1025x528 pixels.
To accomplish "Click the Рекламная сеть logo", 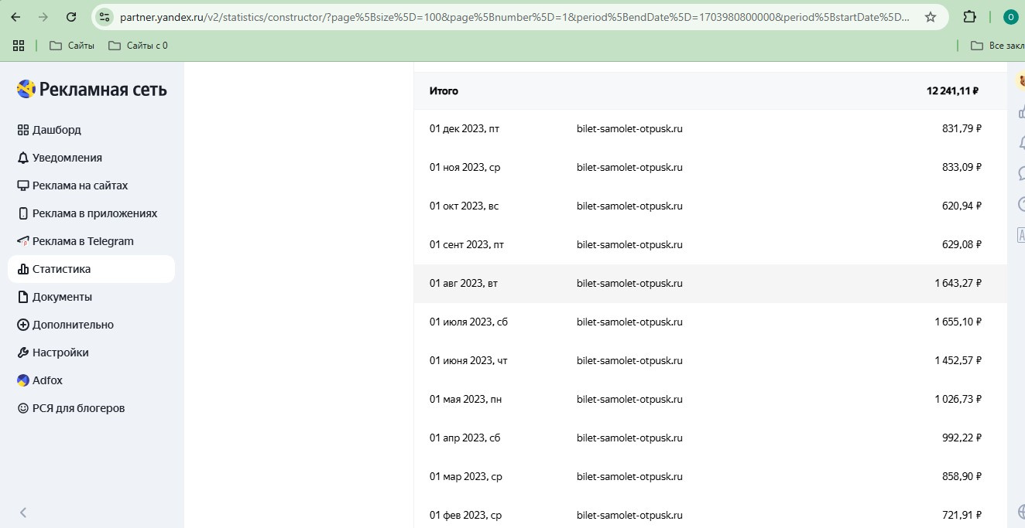I will coord(91,89).
